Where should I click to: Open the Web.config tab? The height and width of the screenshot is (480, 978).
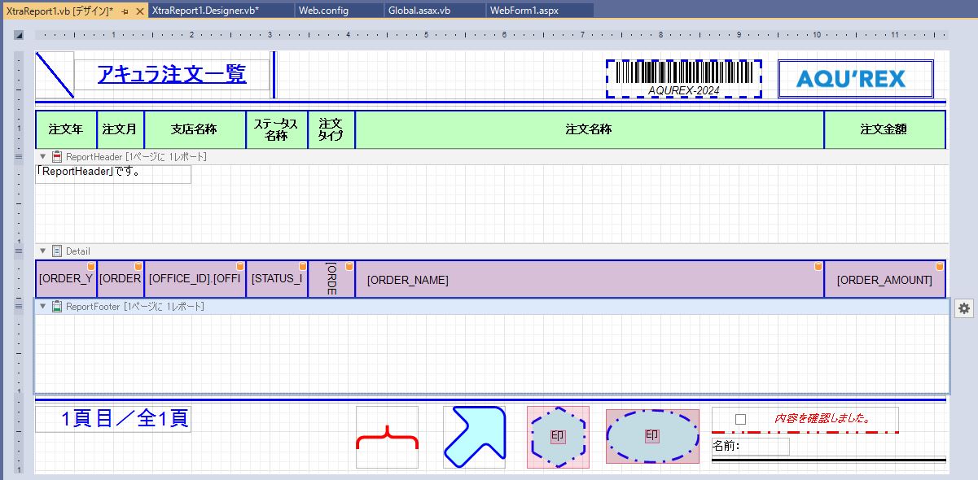pos(323,11)
